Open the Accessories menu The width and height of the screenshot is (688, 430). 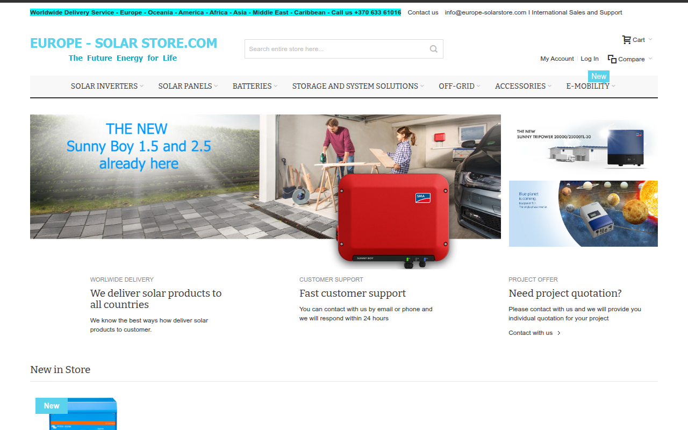pos(520,86)
